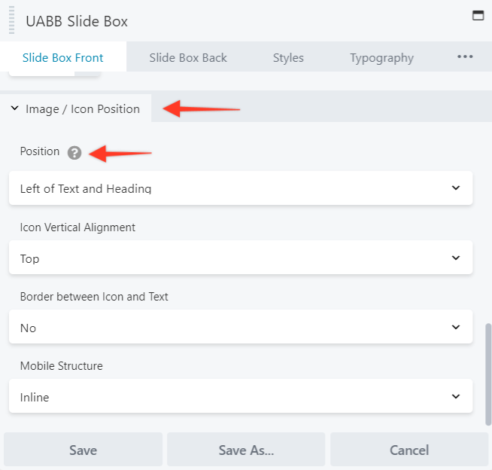The height and width of the screenshot is (470, 492).
Task: Open the Icon Vertical Alignment dropdown
Action: coord(240,258)
